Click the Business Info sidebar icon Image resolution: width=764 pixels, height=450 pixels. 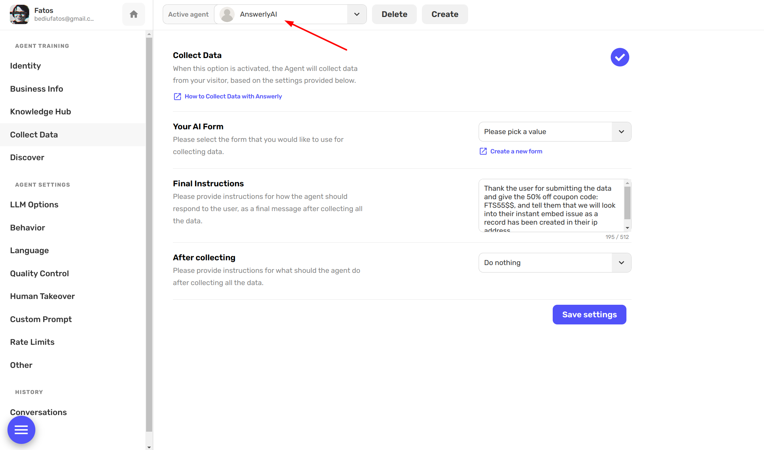coord(36,88)
